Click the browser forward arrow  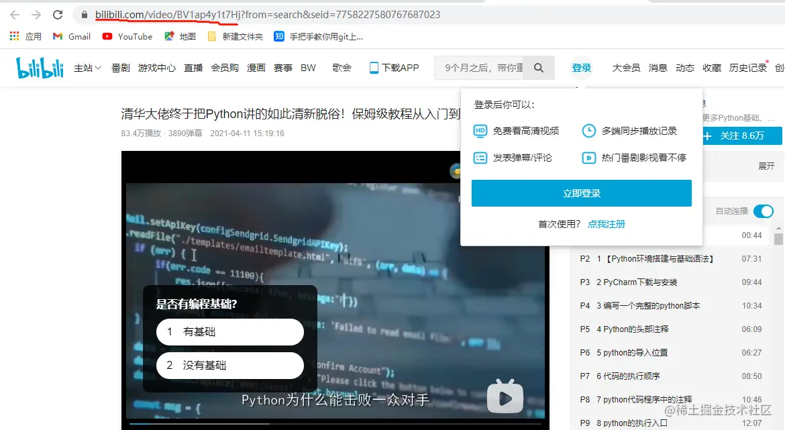click(36, 15)
